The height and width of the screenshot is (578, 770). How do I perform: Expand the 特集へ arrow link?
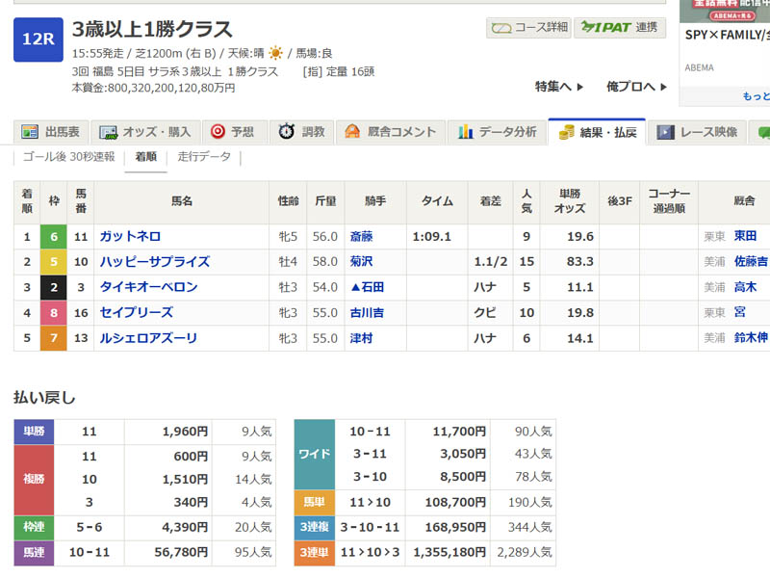tap(559, 87)
